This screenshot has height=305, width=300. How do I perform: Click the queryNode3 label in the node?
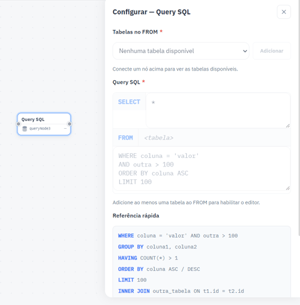40,129
